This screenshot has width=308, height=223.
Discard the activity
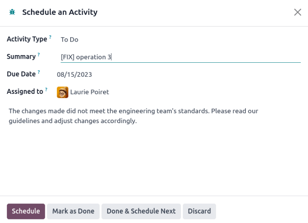click(199, 211)
